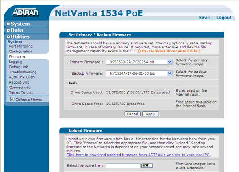
Task: Open the Data menu section
Action: [17, 30]
